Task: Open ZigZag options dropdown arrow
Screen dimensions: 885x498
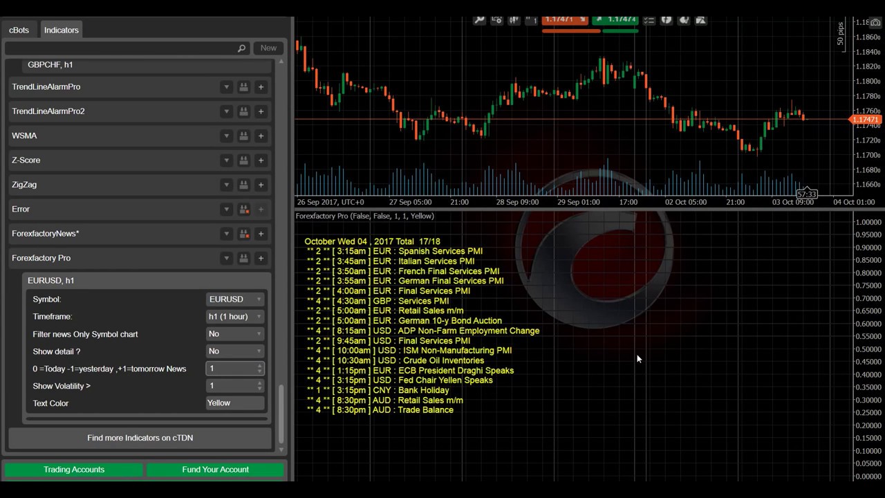Action: 226,185
